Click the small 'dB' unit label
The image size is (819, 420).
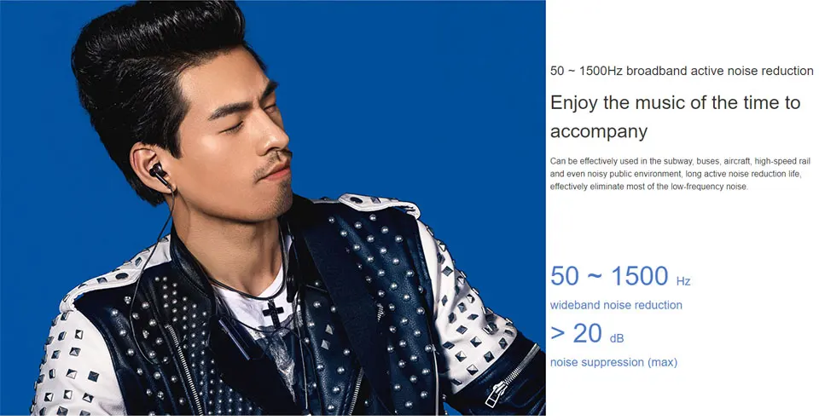pyautogui.click(x=617, y=338)
